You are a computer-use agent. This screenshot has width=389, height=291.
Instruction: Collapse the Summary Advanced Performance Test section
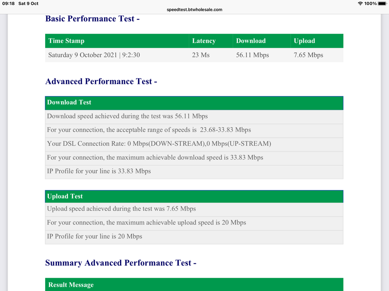pos(121,263)
